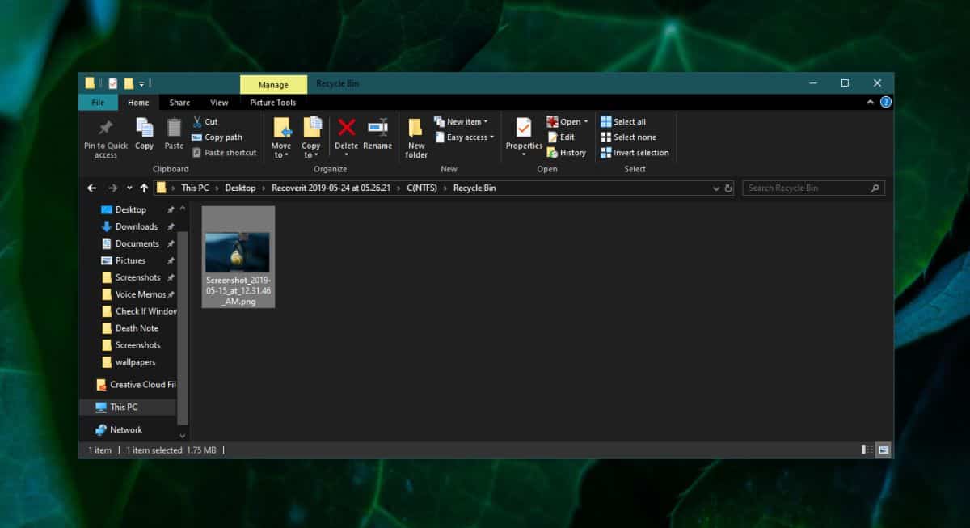Click the Manage contextual tab
Screen dimensions: 970x528
(273, 84)
